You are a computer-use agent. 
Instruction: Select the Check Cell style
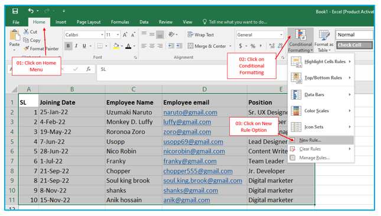pos(354,45)
